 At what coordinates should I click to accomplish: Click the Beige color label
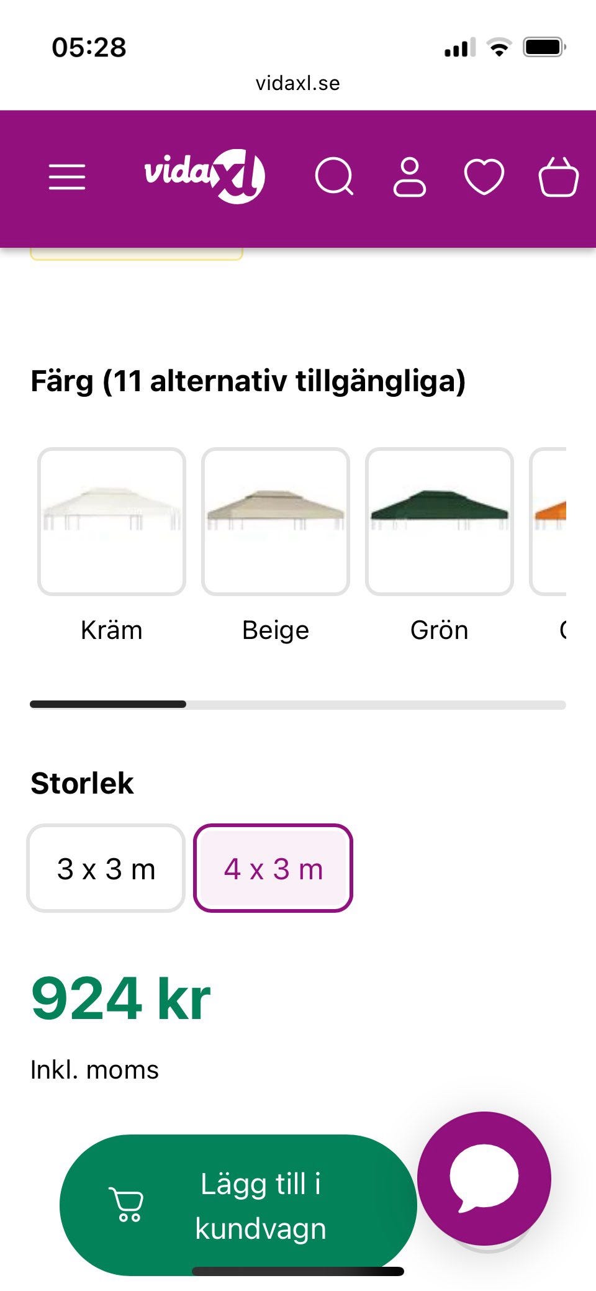pos(276,630)
